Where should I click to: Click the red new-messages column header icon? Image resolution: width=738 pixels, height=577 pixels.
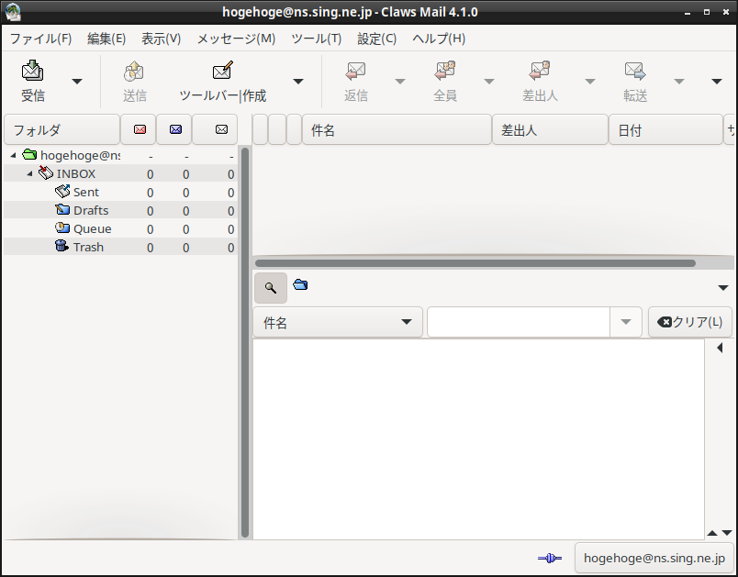point(140,129)
